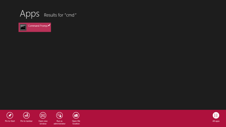
Task: Click the Pin to Start pushpin icon
Action: (x=10, y=115)
